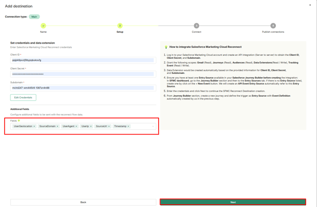The width and height of the screenshot is (317, 207).
Task: Remove the UserGeolocation field tag
Action: [34, 126]
